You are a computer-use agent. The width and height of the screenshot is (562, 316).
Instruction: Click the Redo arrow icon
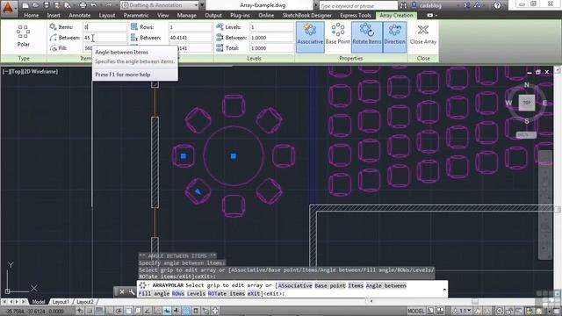coord(109,5)
